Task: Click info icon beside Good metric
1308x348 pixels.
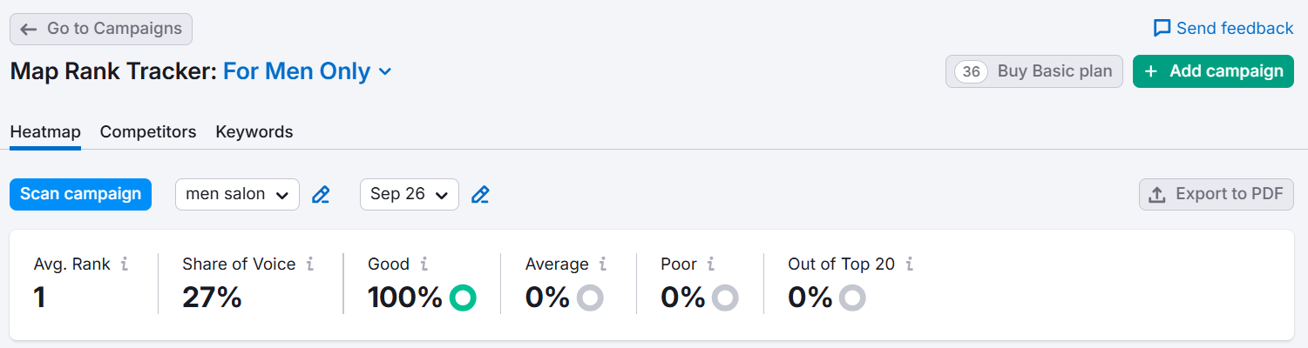Action: pyautogui.click(x=424, y=264)
